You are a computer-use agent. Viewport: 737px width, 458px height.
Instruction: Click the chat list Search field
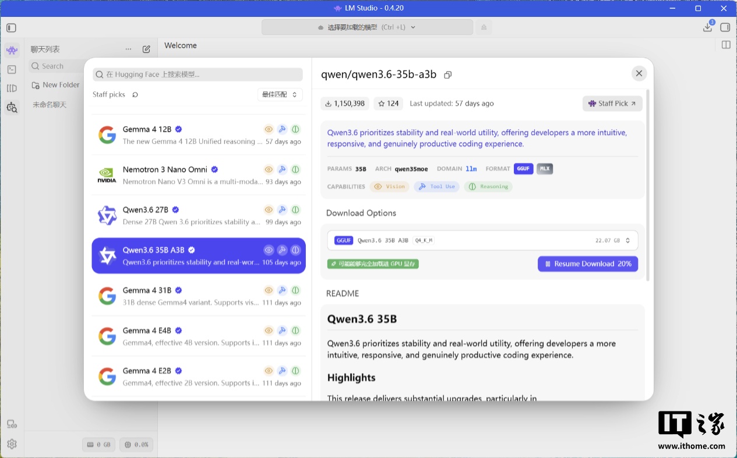(56, 66)
